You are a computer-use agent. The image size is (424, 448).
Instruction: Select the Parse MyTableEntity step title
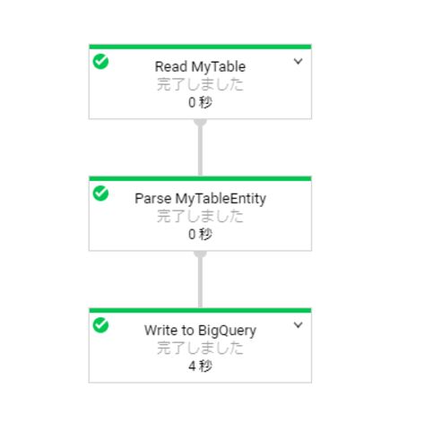click(200, 199)
